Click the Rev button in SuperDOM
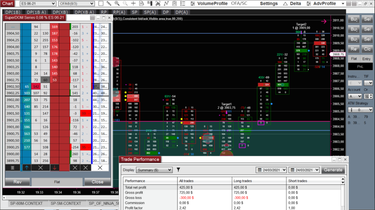Viewport: 375px width, 210px height. [18, 182]
